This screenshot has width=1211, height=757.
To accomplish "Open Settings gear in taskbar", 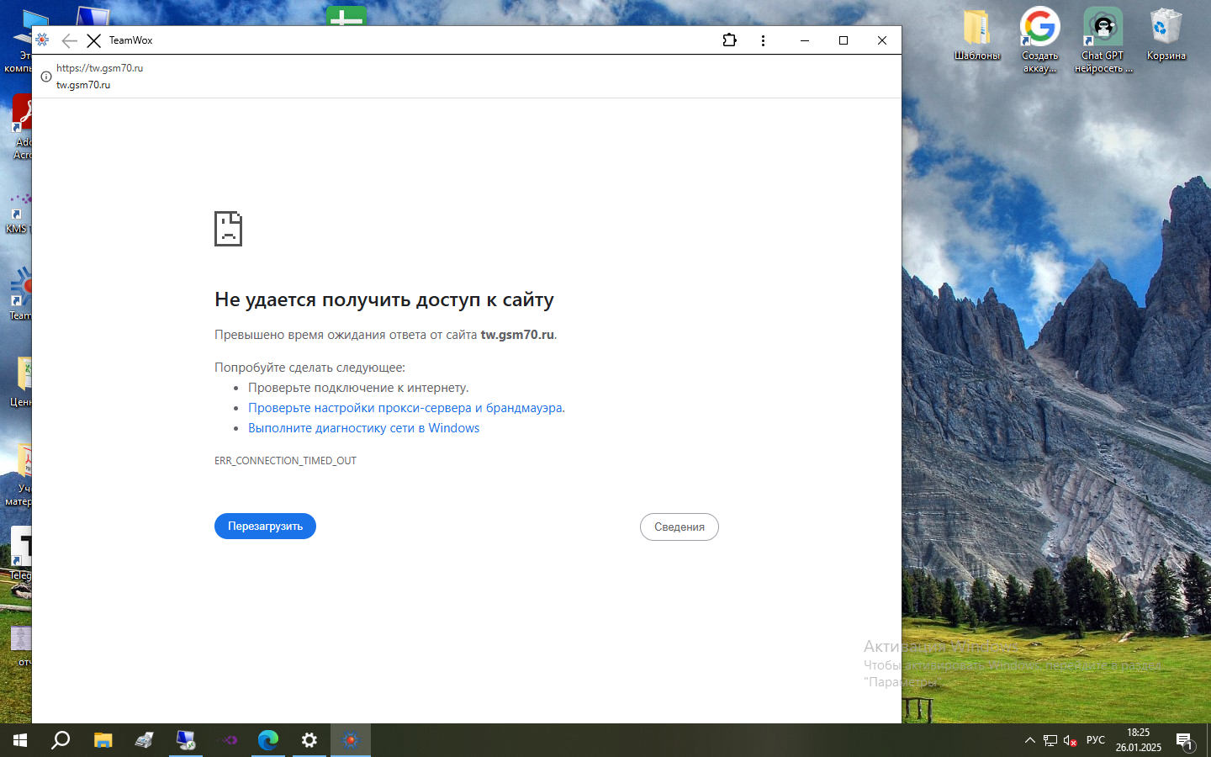I will (309, 740).
